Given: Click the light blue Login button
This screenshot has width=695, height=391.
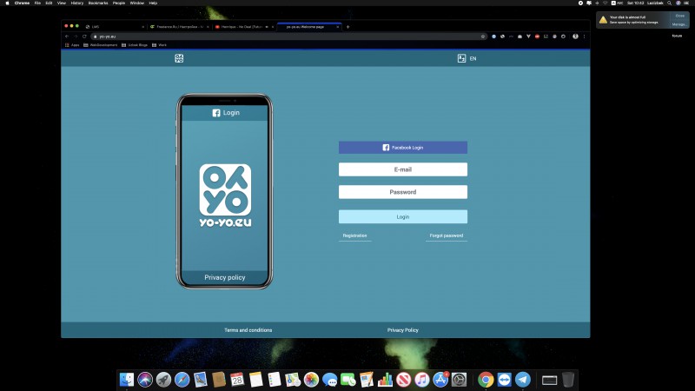Looking at the screenshot, I should 403,216.
